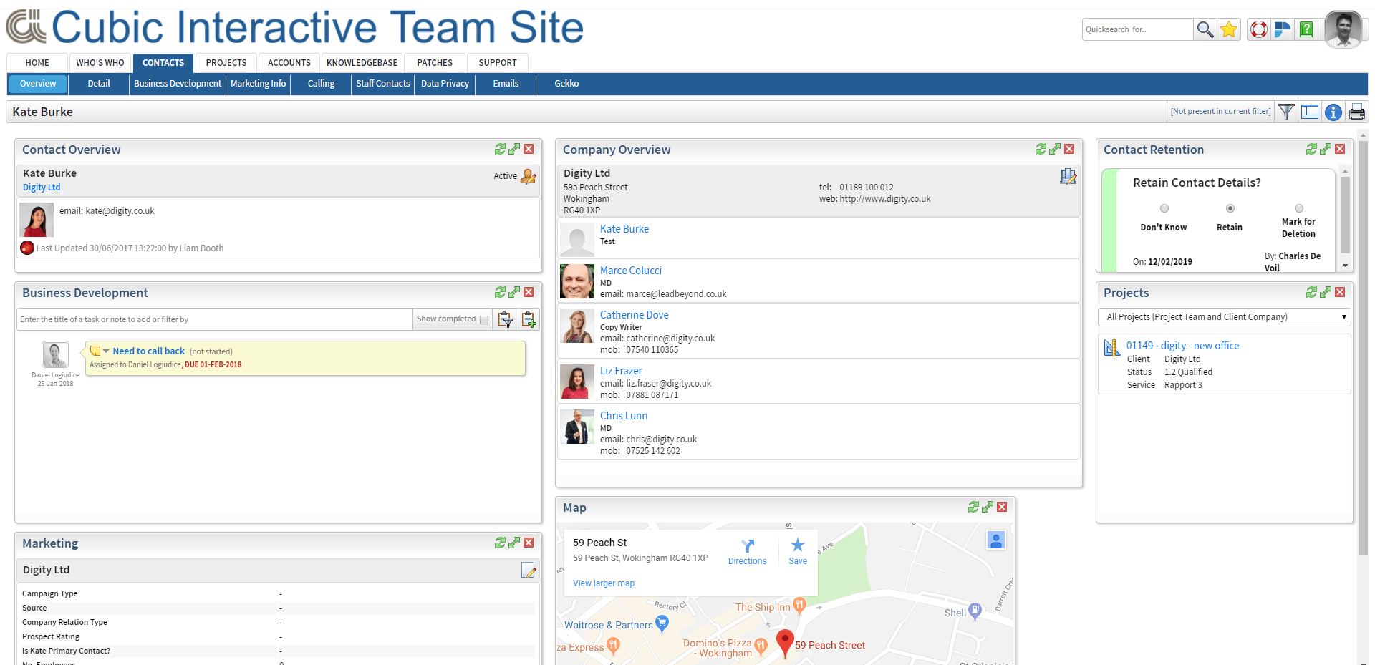Image resolution: width=1375 pixels, height=665 pixels.
Task: Switch to the Data Privacy sub-tab
Action: point(445,84)
